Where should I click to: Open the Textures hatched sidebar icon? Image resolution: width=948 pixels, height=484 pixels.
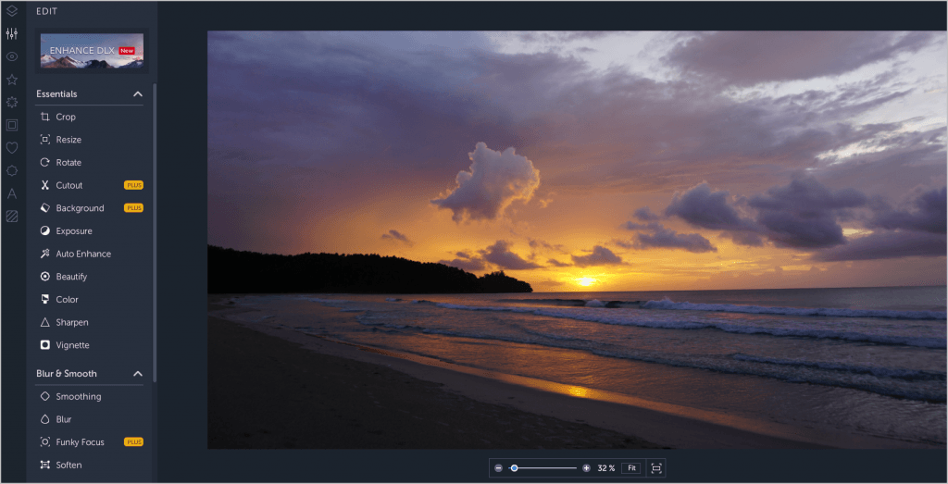tap(11, 217)
